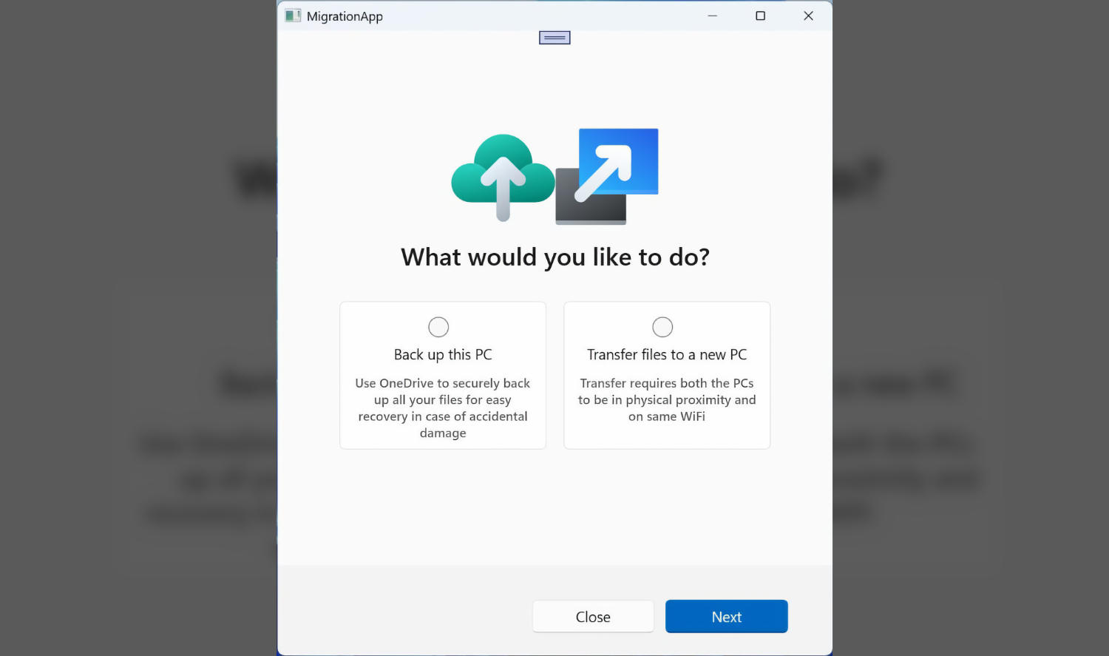Minimize the MigrationApp window
Screen dimensions: 1109x656
pyautogui.click(x=712, y=16)
